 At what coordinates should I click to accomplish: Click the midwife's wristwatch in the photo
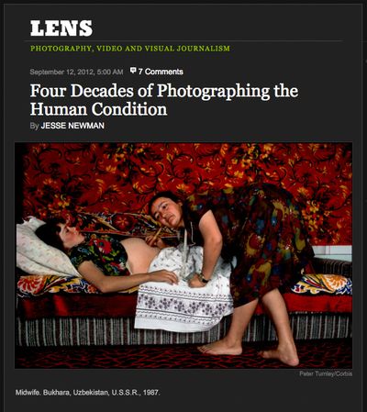point(203,278)
